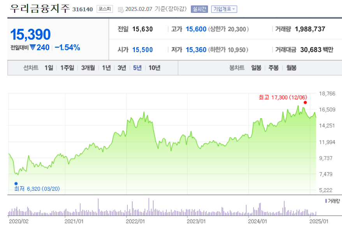Click the 상한가 20,300 text
The image size is (342, 228).
[228, 29]
